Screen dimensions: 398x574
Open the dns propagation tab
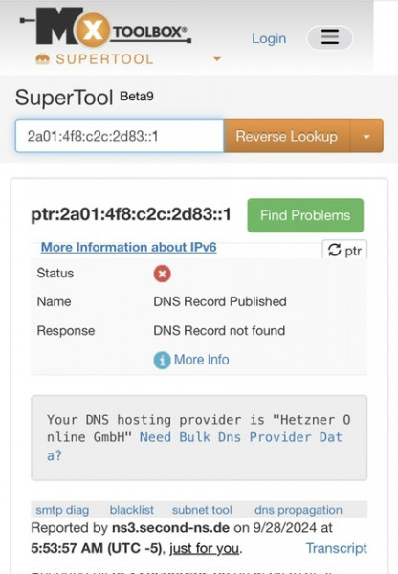pos(298,510)
